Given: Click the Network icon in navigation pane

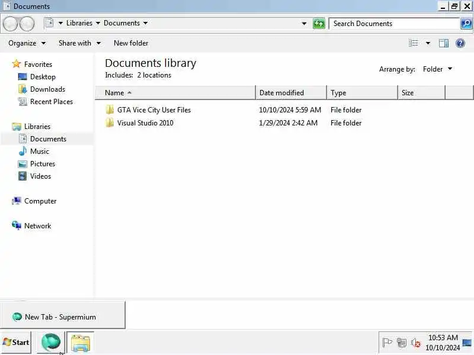Looking at the screenshot, I should [x=17, y=225].
